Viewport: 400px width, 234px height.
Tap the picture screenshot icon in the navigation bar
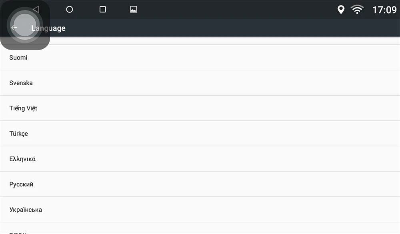pos(134,10)
